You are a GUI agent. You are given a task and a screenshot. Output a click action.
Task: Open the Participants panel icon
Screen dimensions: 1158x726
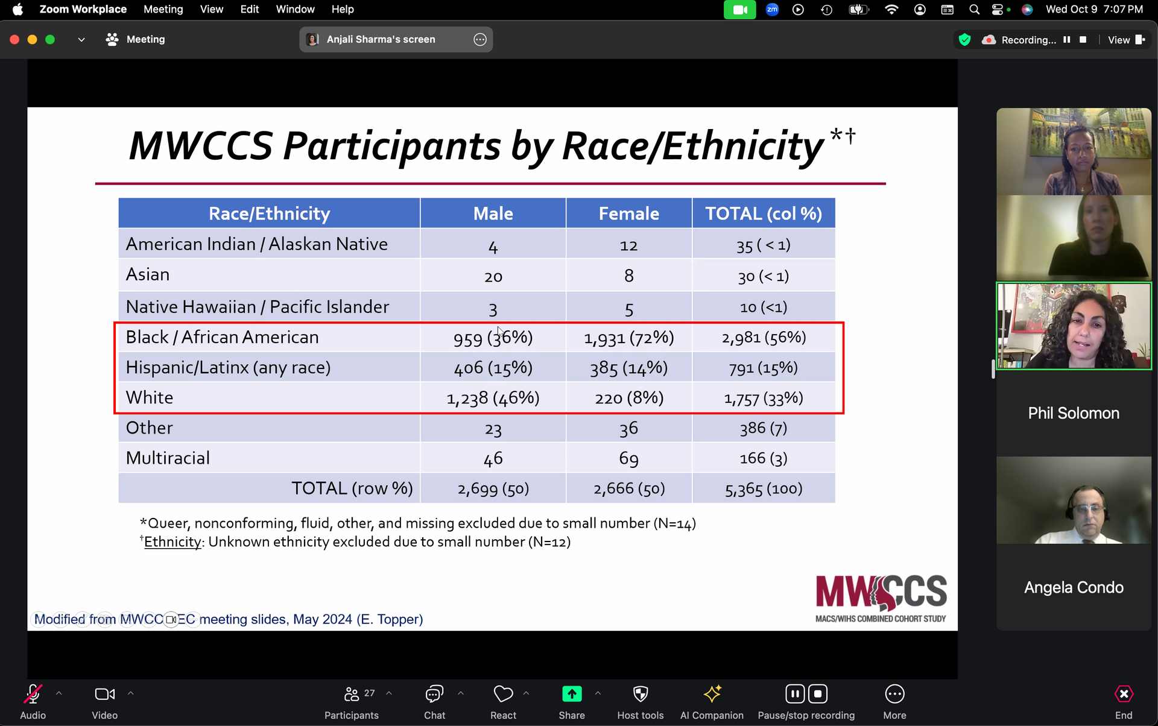[x=351, y=695]
